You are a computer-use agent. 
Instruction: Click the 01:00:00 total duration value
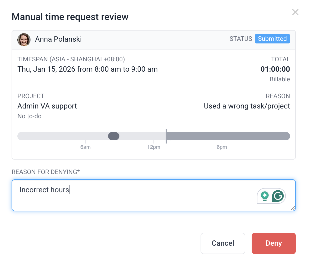pos(275,69)
